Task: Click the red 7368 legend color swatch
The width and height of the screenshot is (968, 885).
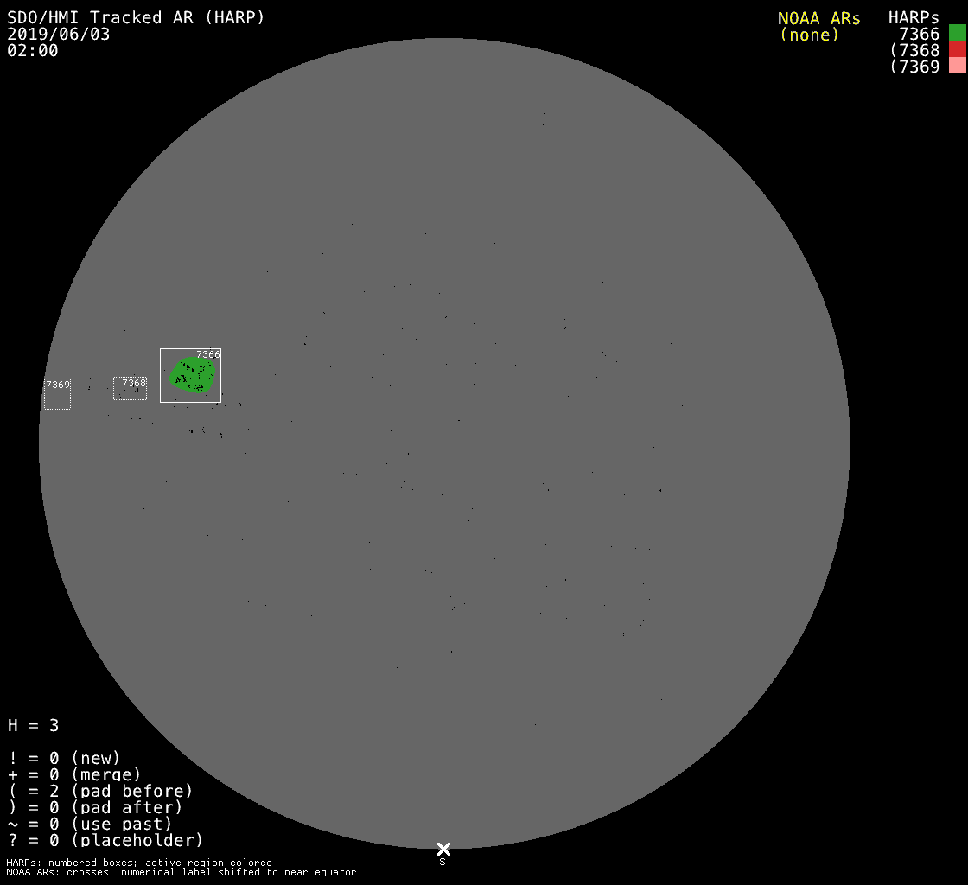Action: 957,49
